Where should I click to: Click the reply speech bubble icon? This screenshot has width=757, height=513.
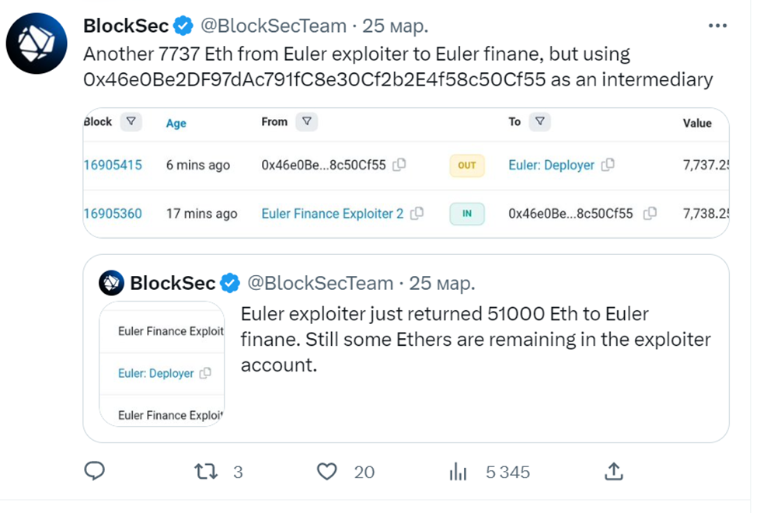point(95,470)
